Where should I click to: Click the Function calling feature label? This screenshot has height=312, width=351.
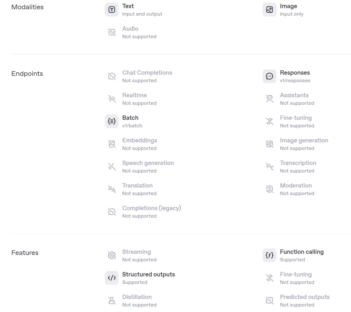coord(302,252)
